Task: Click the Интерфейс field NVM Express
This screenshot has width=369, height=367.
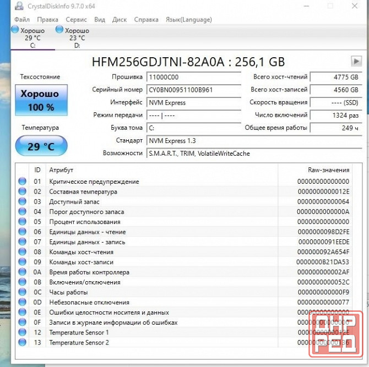Action: click(194, 102)
